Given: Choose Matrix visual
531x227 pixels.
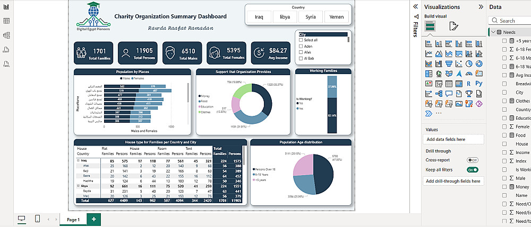Looking at the screenshot, I should pyautogui.click(x=459, y=84).
